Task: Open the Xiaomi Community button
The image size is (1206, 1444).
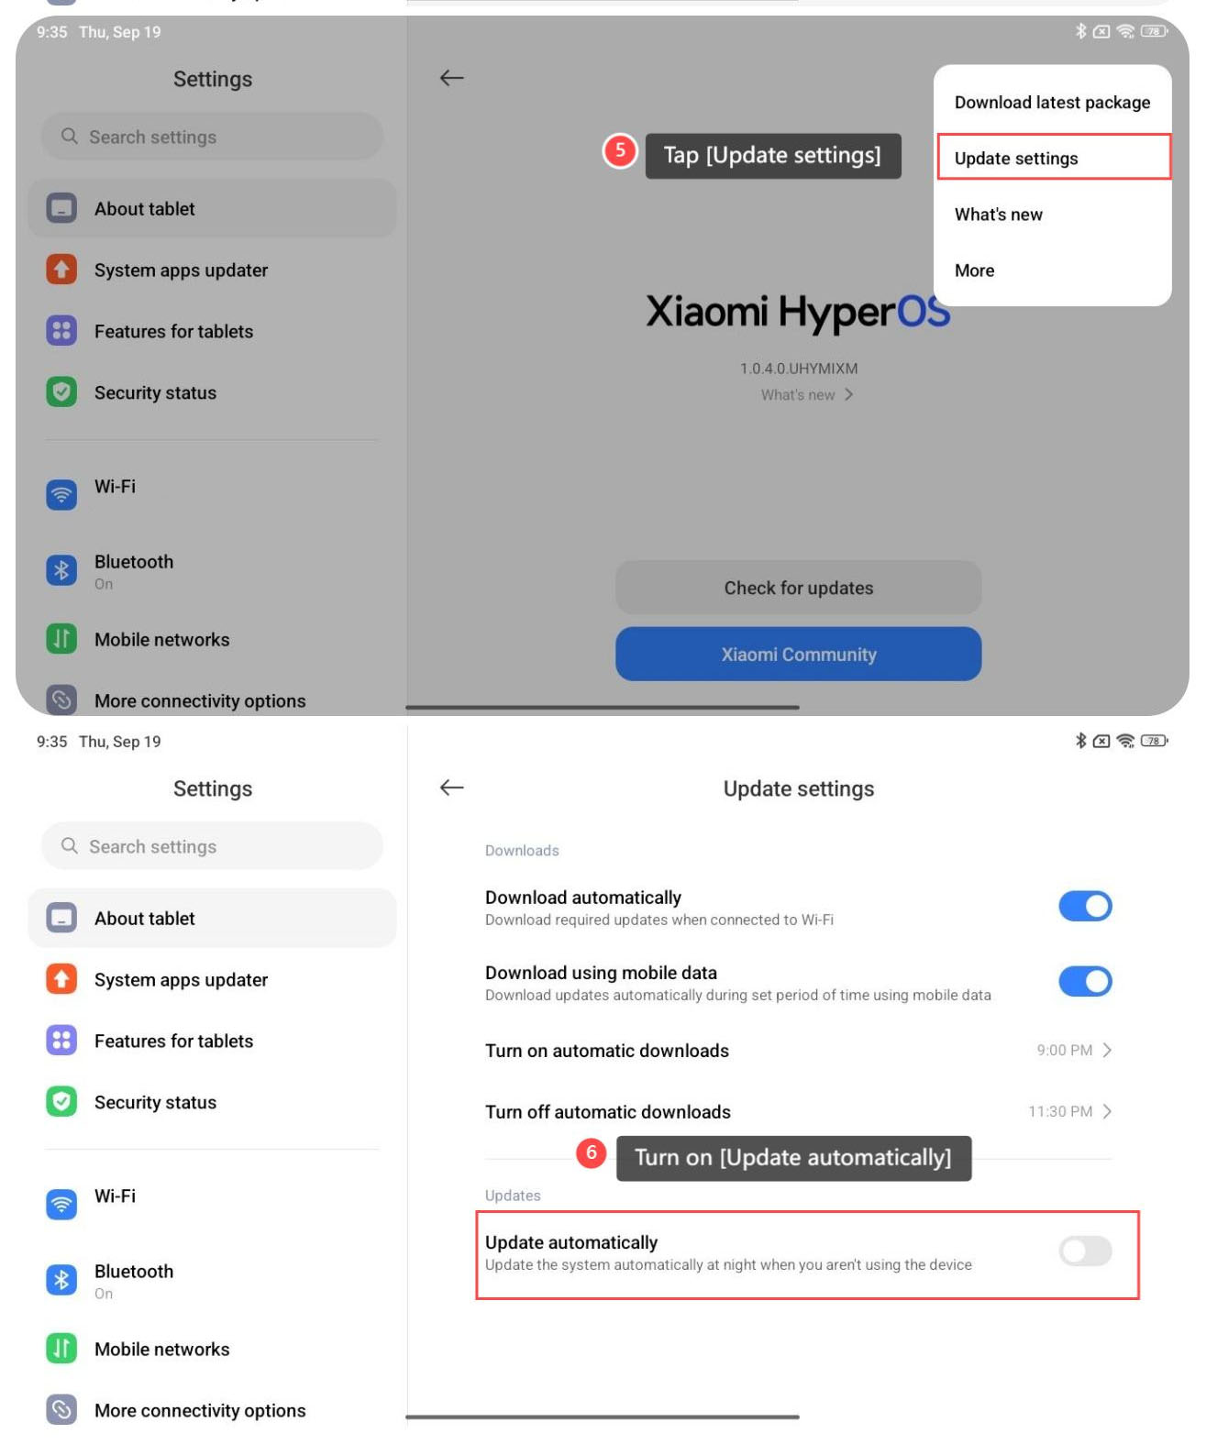Action: point(798,654)
